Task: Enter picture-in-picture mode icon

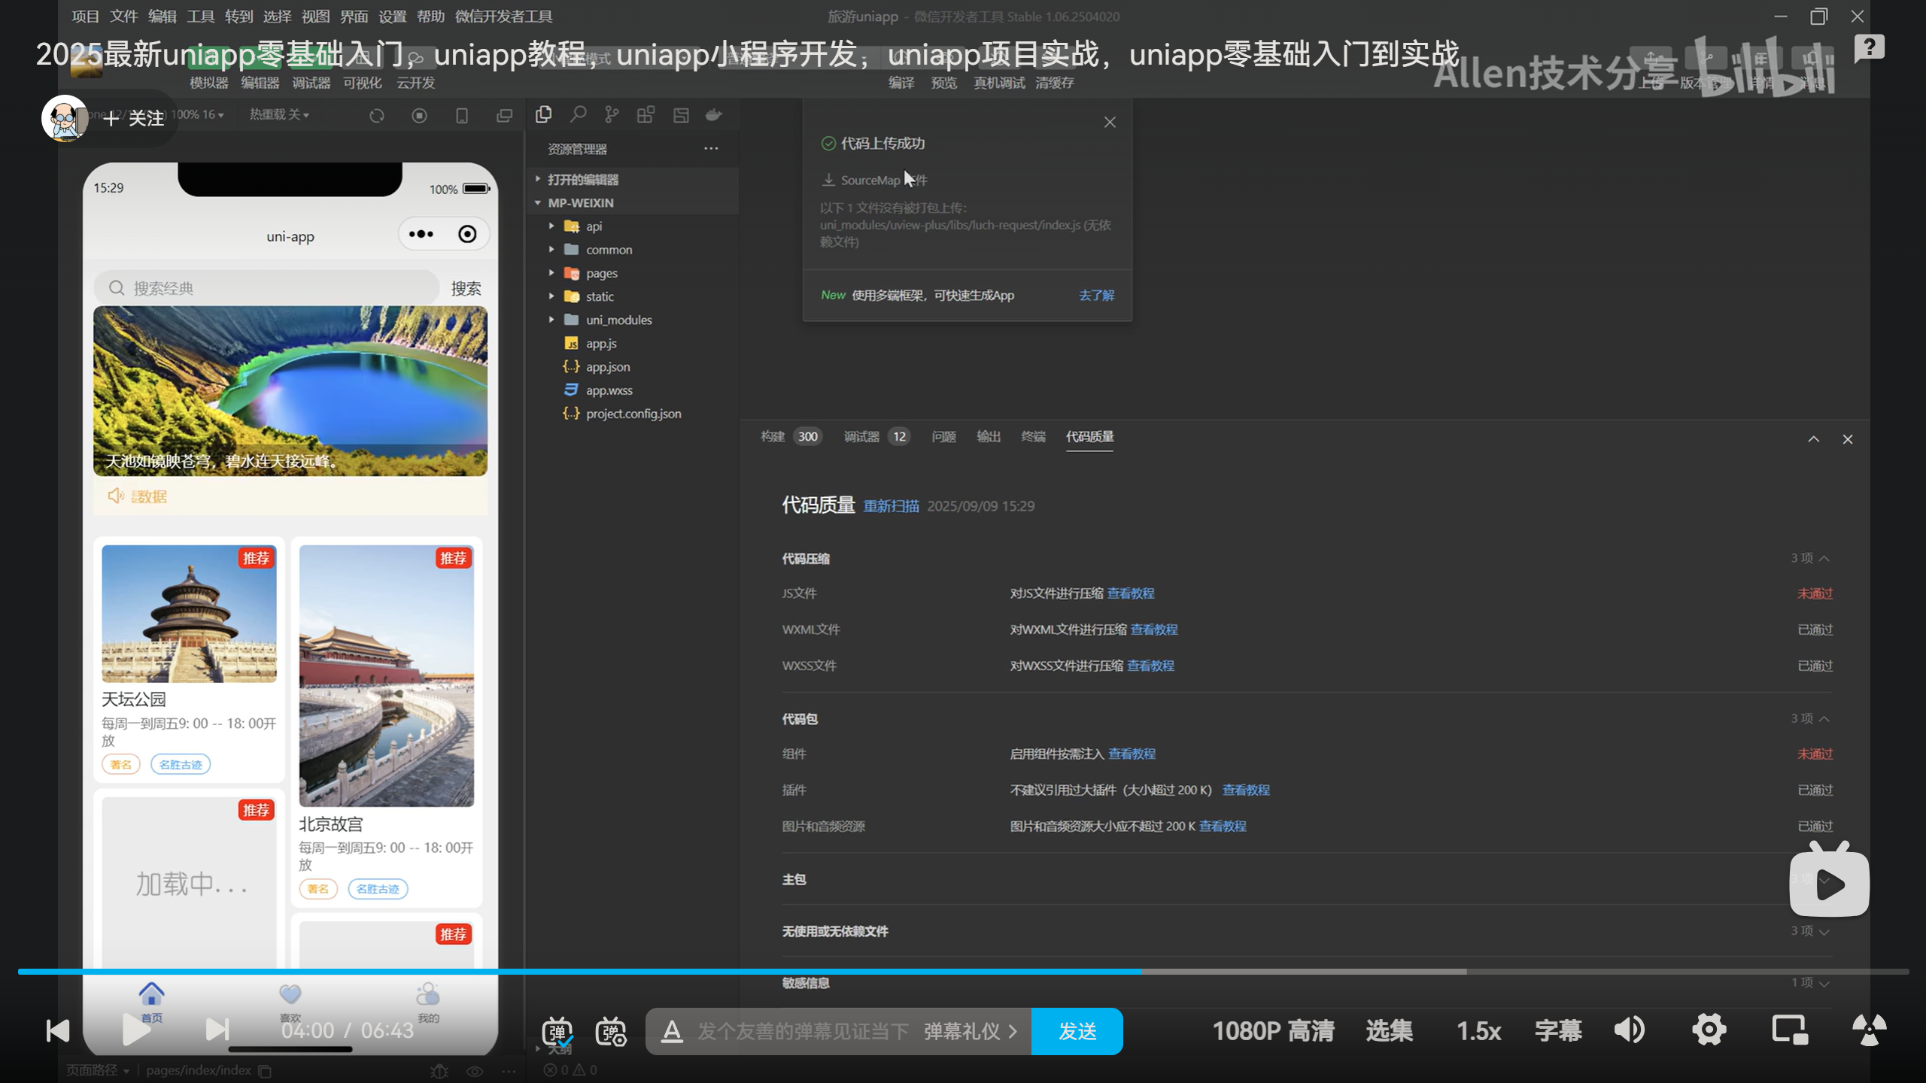Action: [1789, 1030]
